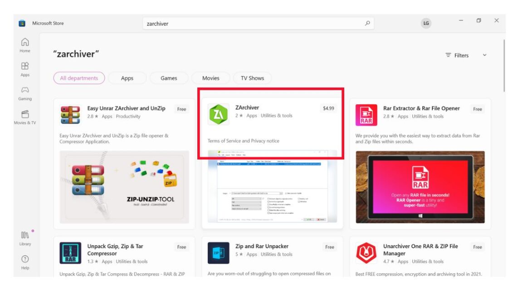The width and height of the screenshot is (517, 291).
Task: Open the LG account menu
Action: point(425,22)
